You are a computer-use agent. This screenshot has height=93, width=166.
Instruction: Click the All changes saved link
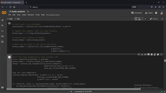point(53,15)
